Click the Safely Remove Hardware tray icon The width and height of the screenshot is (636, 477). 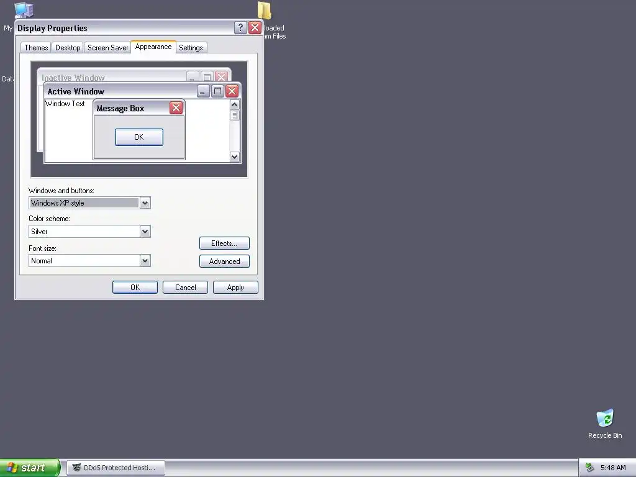coord(589,468)
